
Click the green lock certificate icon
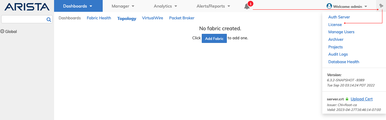click(347, 99)
